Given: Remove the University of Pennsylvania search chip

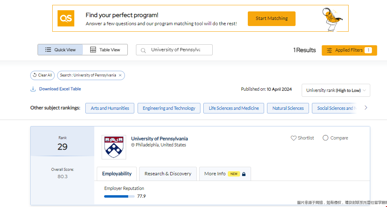Looking at the screenshot, I should click(120, 75).
